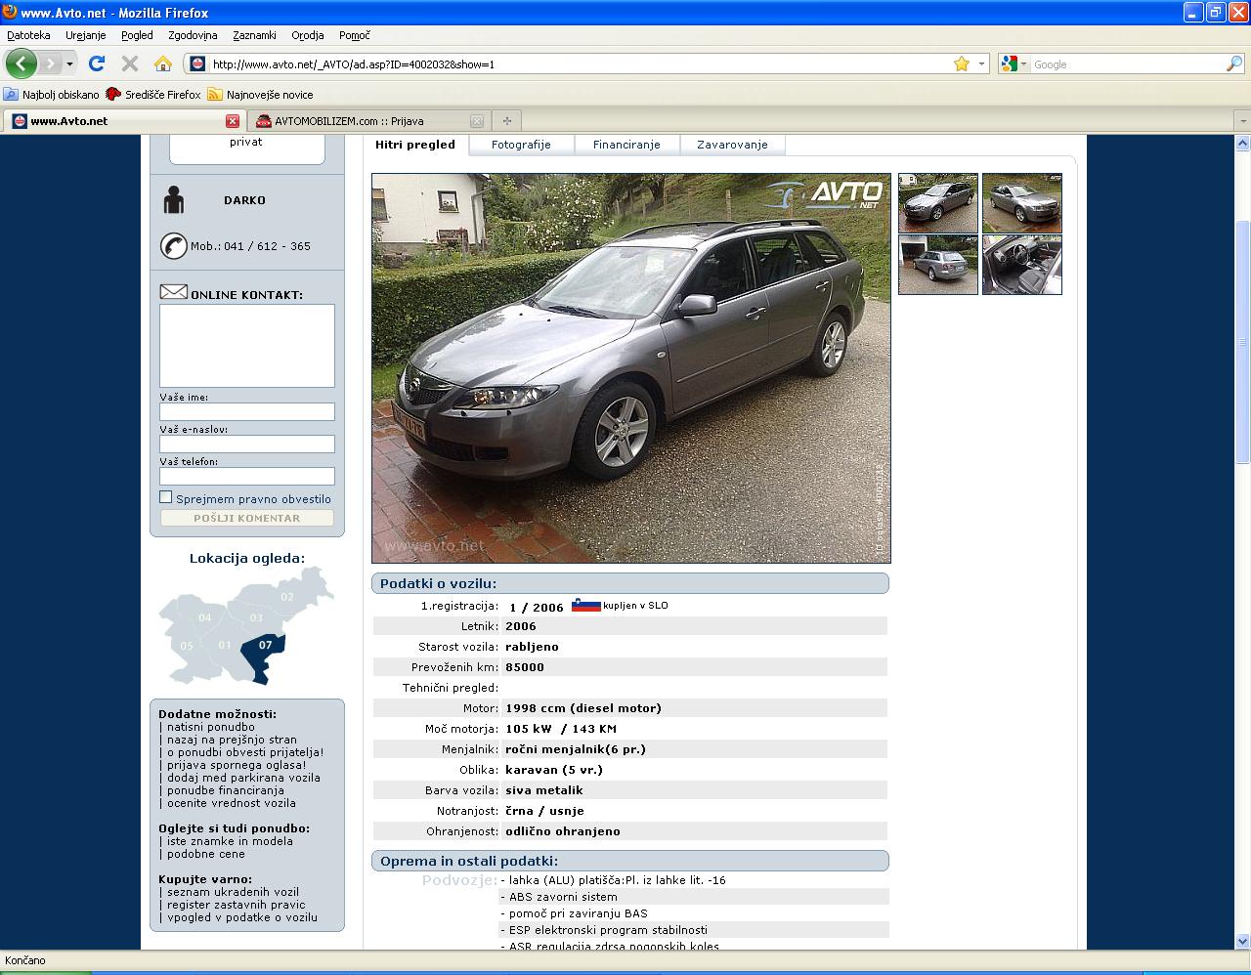Click the Pošlji komentar button
1251x975 pixels.
(x=247, y=519)
